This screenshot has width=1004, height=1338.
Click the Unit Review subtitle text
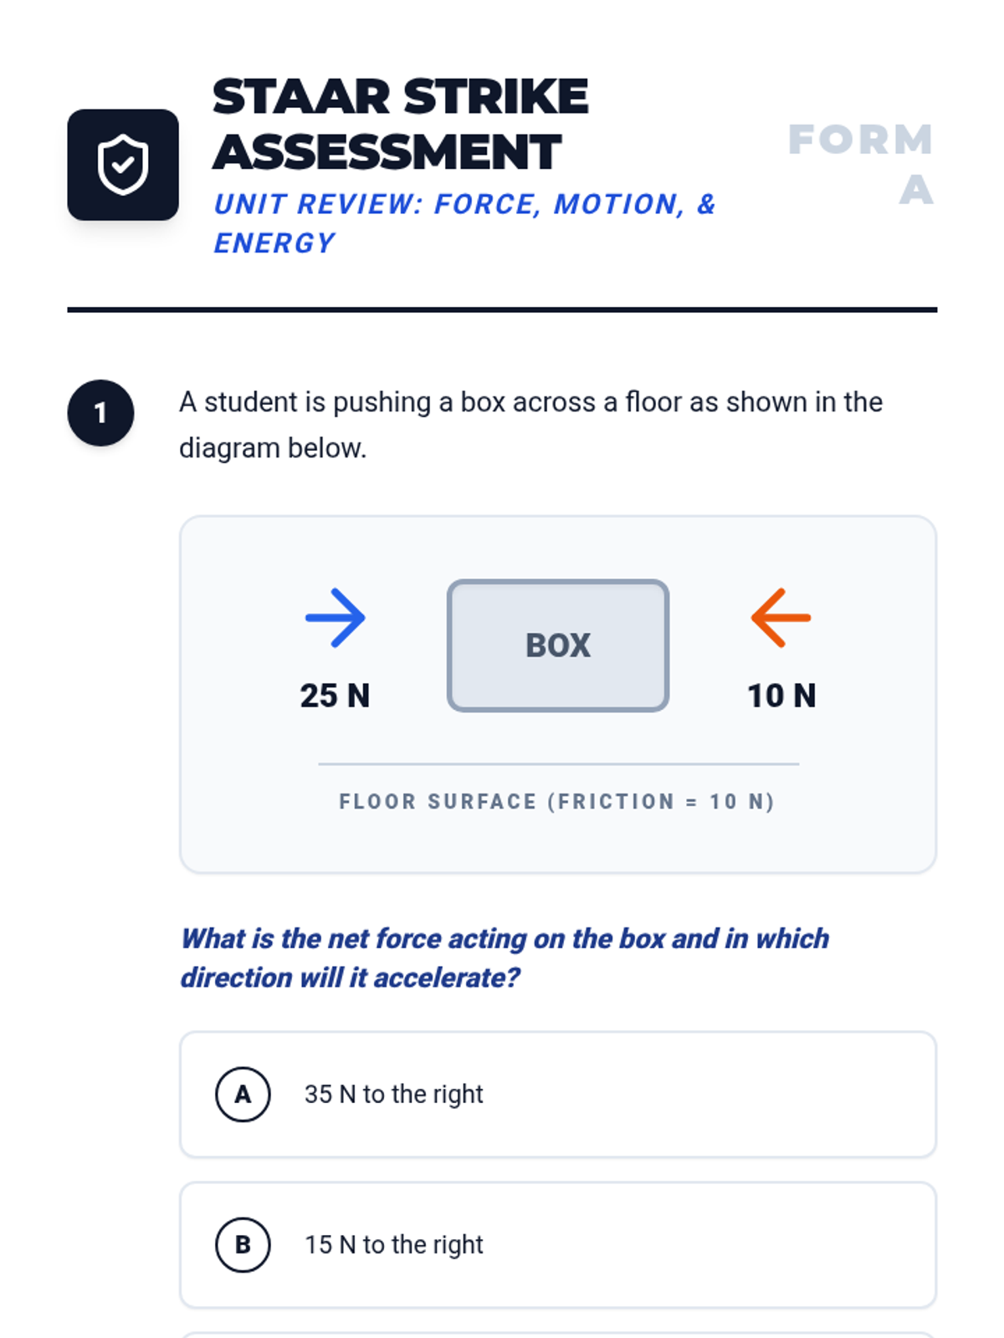[x=465, y=223]
